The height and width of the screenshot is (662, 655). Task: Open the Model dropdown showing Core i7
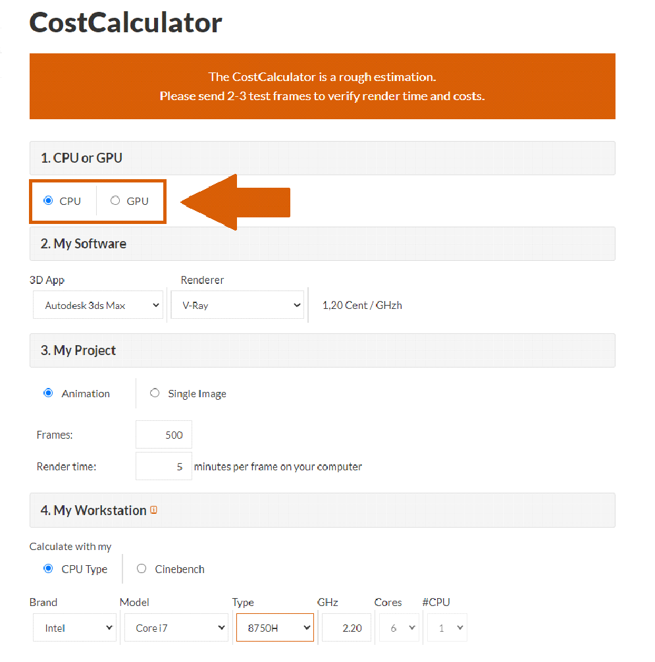[176, 627]
